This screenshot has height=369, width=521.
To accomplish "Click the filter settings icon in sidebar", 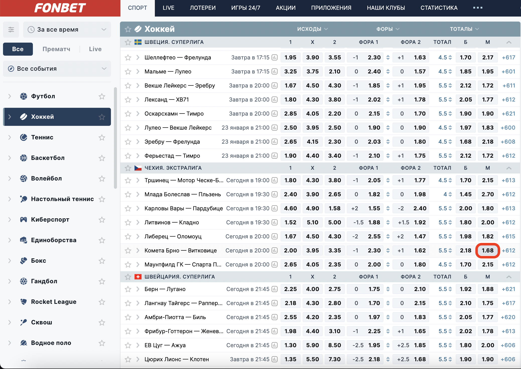I will pyautogui.click(x=11, y=30).
